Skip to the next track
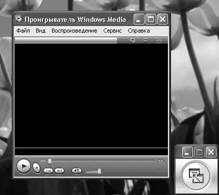 click(59, 171)
